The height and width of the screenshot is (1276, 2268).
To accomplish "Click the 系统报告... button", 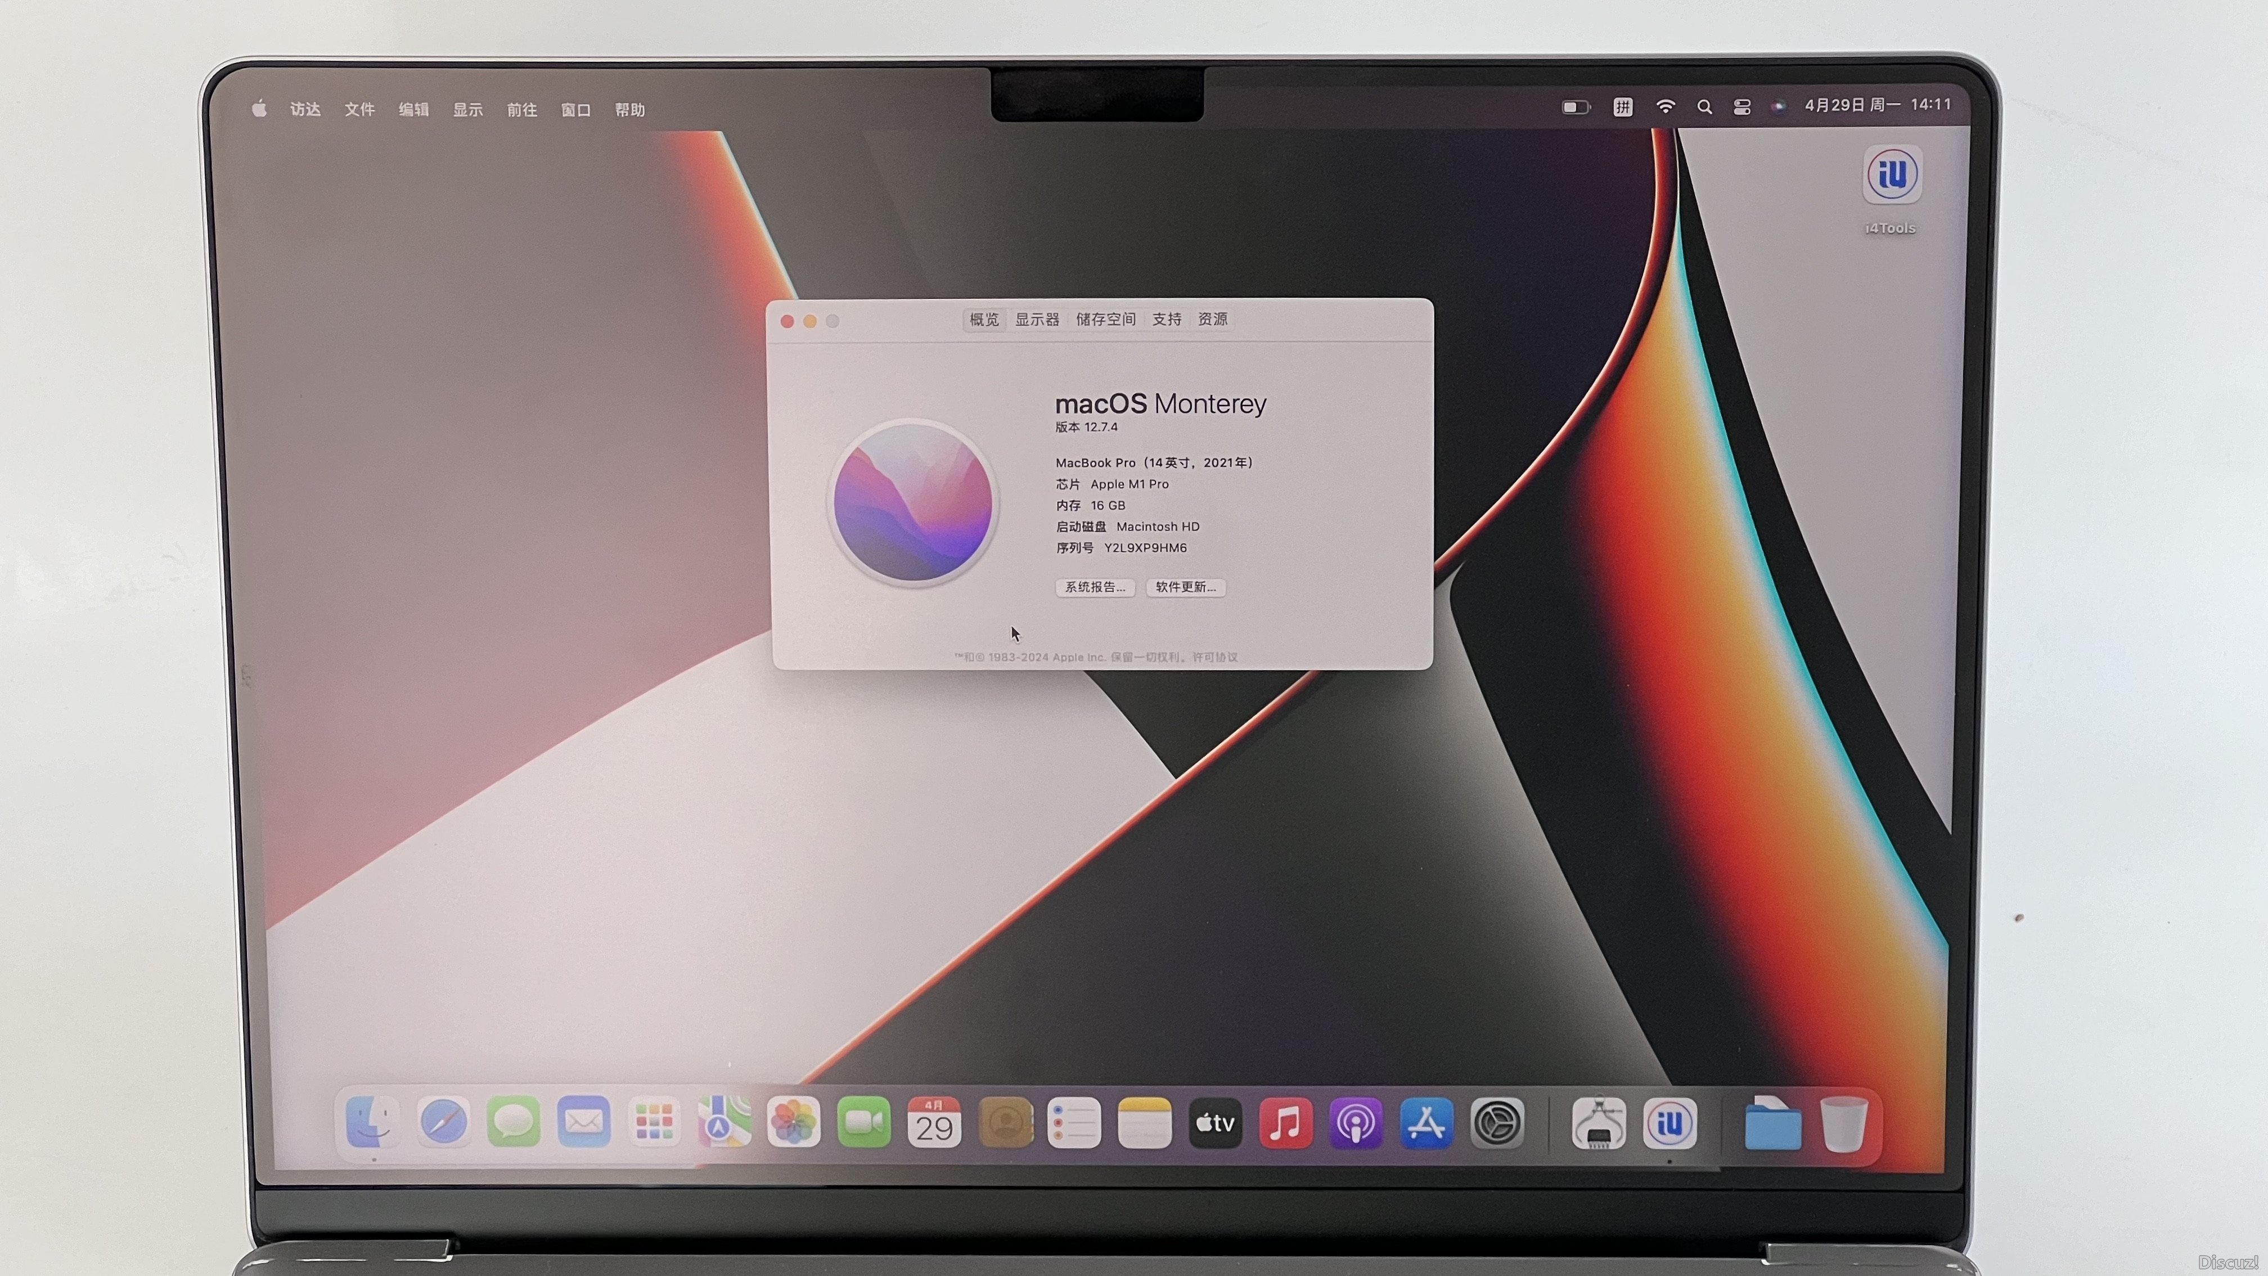I will coord(1095,587).
